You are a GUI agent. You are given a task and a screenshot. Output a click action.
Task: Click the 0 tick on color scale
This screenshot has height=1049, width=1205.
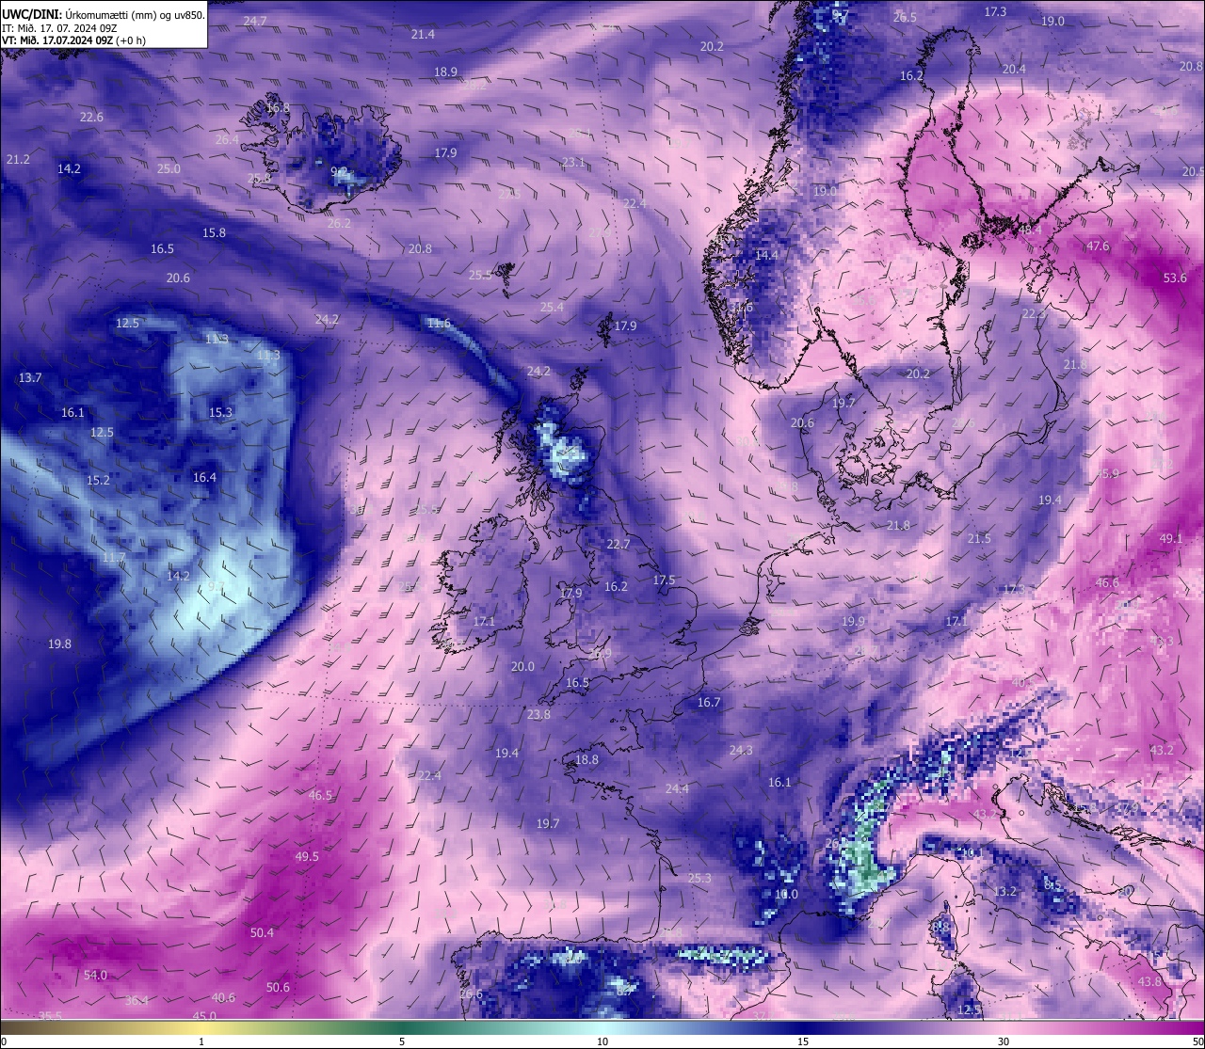(x=4, y=1041)
